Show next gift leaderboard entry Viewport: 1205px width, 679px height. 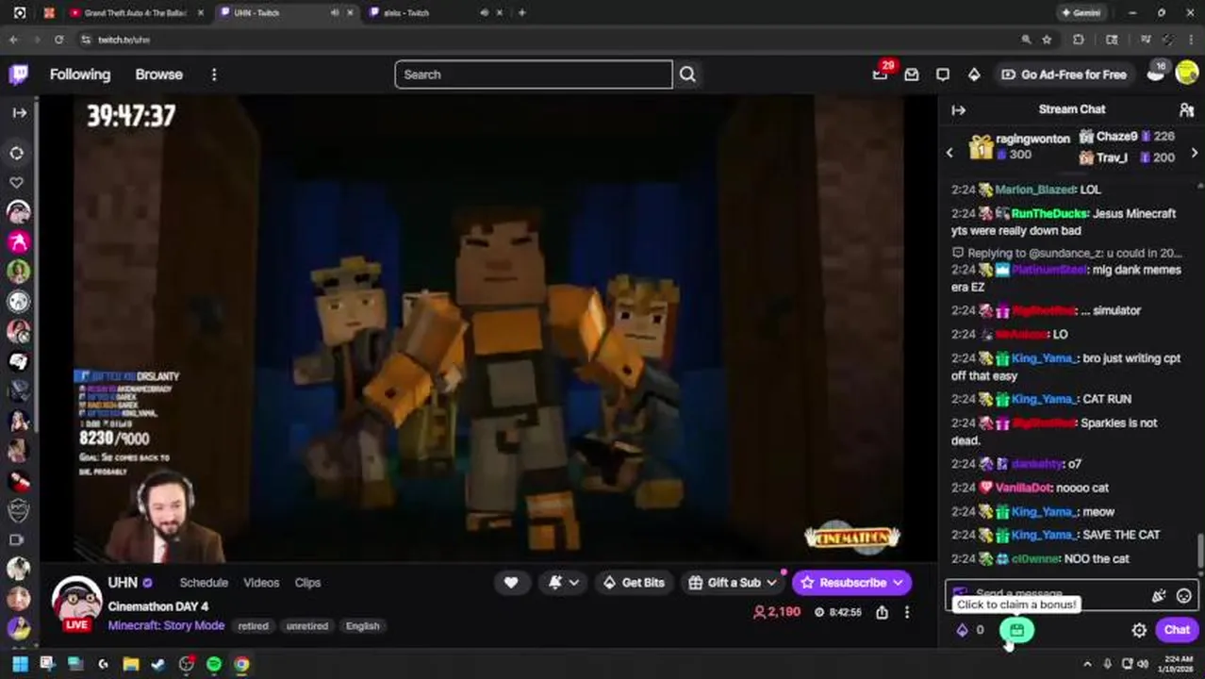coord(1195,153)
